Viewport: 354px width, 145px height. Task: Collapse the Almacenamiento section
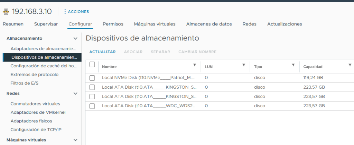coord(76,38)
